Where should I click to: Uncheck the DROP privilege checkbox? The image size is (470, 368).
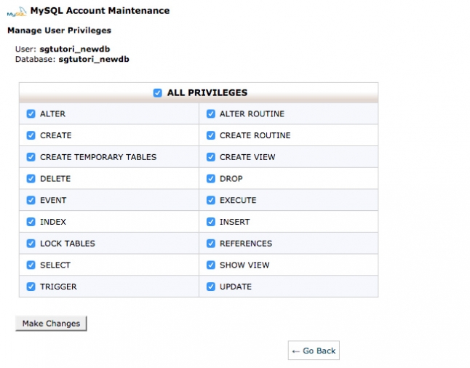pyautogui.click(x=211, y=179)
